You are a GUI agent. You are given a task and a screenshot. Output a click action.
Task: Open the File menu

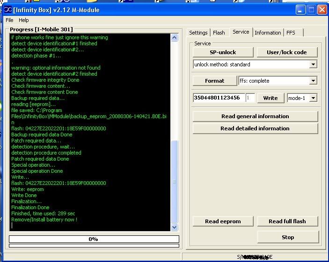click(x=9, y=20)
